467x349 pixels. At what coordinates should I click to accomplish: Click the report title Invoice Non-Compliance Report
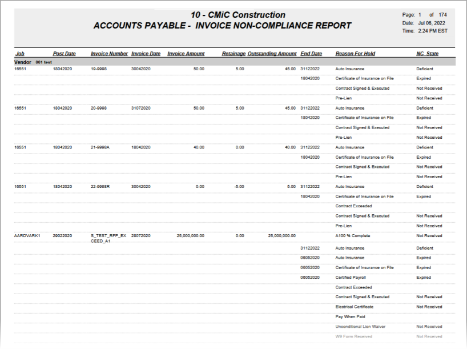click(x=273, y=26)
